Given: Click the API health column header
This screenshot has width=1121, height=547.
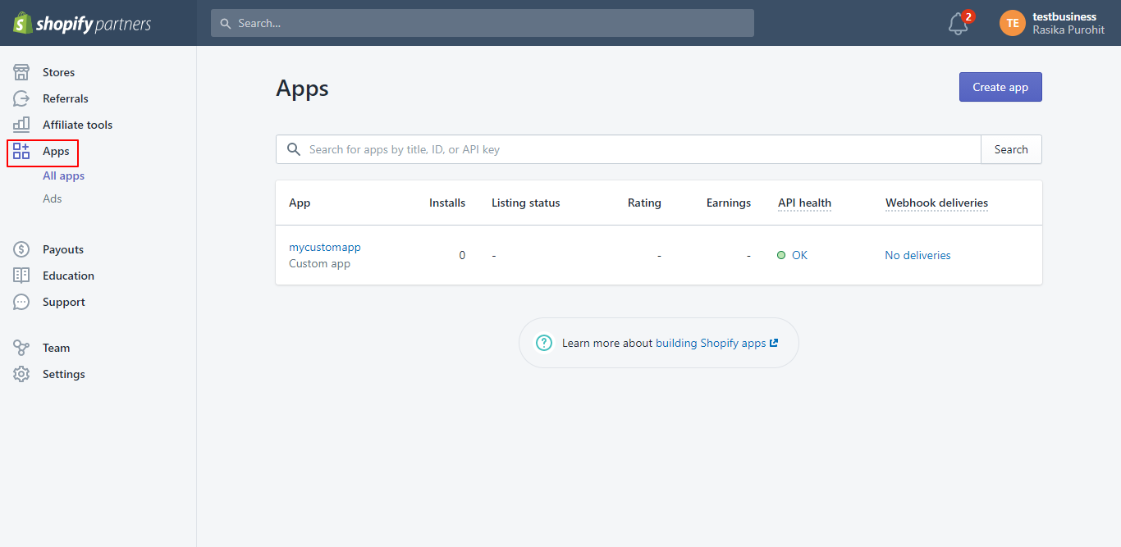Looking at the screenshot, I should (x=804, y=203).
